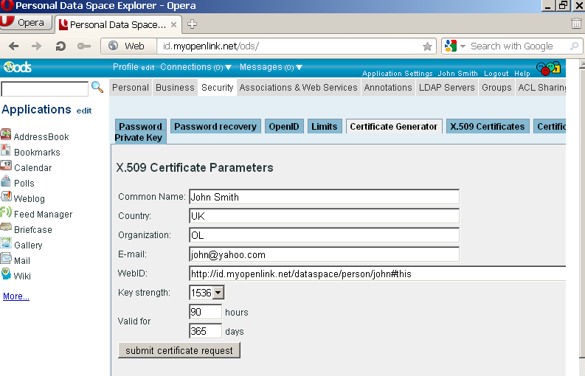Open new browser tab
Screen dimensions: 585x376
pos(193,24)
